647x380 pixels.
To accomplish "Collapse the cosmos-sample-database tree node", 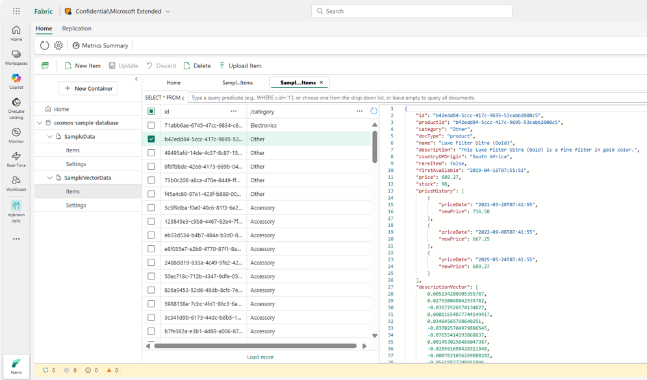I will (40, 122).
